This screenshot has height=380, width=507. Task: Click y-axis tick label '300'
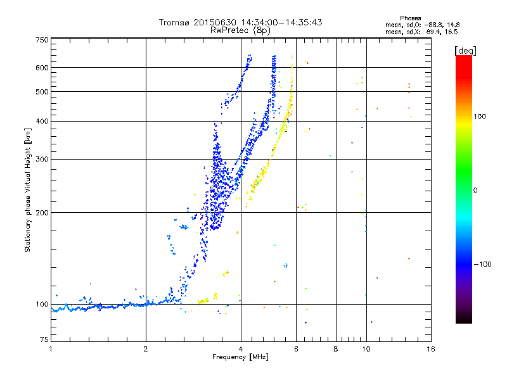42,160
